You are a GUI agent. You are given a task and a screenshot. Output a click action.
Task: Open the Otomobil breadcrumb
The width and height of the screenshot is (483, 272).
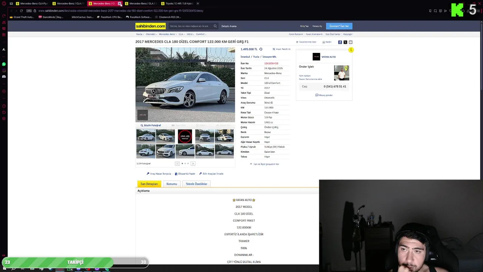[x=151, y=34]
